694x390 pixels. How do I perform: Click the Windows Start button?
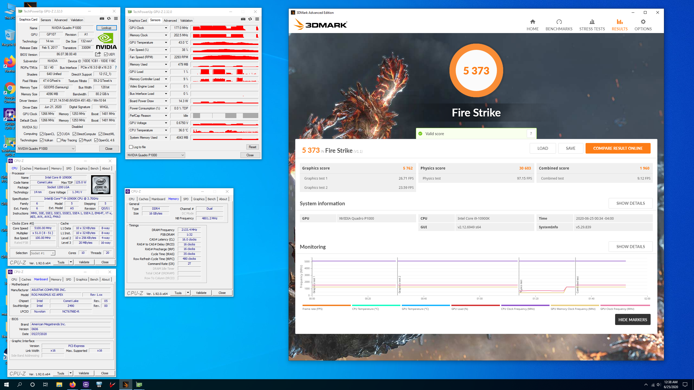7,385
